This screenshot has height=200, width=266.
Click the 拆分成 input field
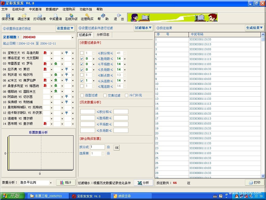pos(97,147)
